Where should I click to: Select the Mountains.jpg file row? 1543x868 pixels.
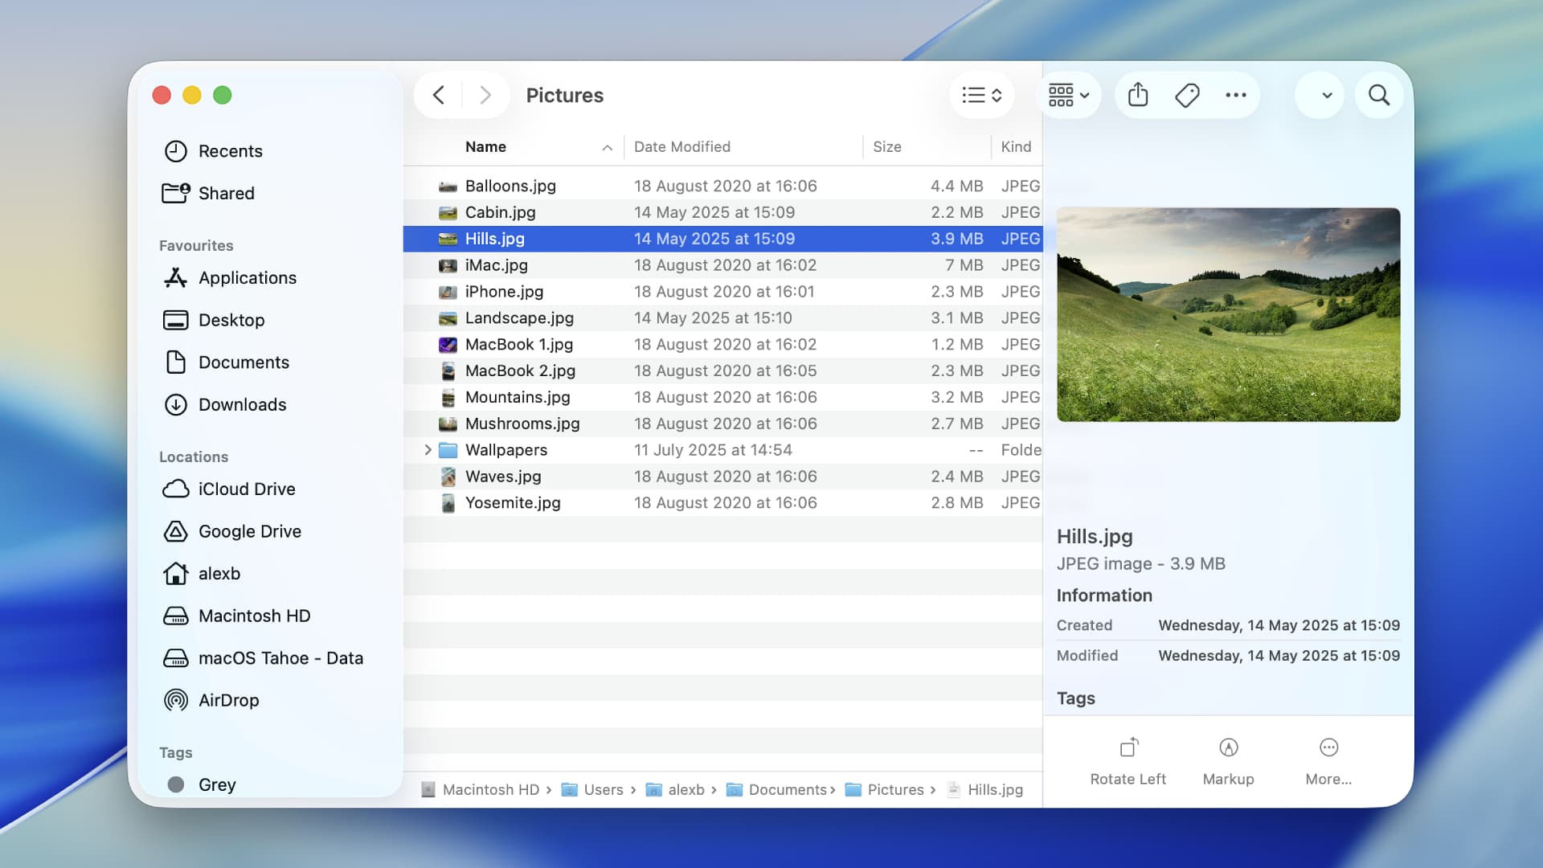coord(518,397)
